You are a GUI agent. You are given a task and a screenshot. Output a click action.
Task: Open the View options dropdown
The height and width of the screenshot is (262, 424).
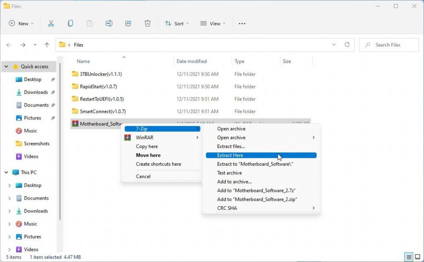click(x=212, y=24)
